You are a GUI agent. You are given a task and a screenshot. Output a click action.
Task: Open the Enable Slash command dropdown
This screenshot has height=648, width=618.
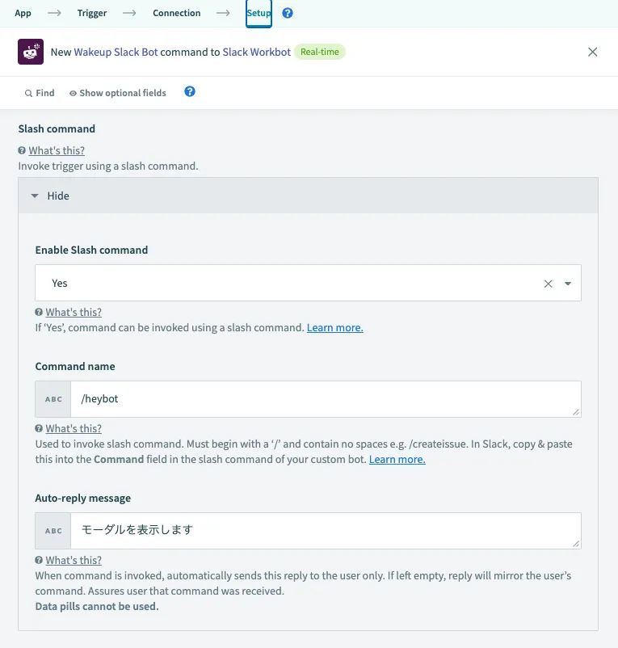568,284
